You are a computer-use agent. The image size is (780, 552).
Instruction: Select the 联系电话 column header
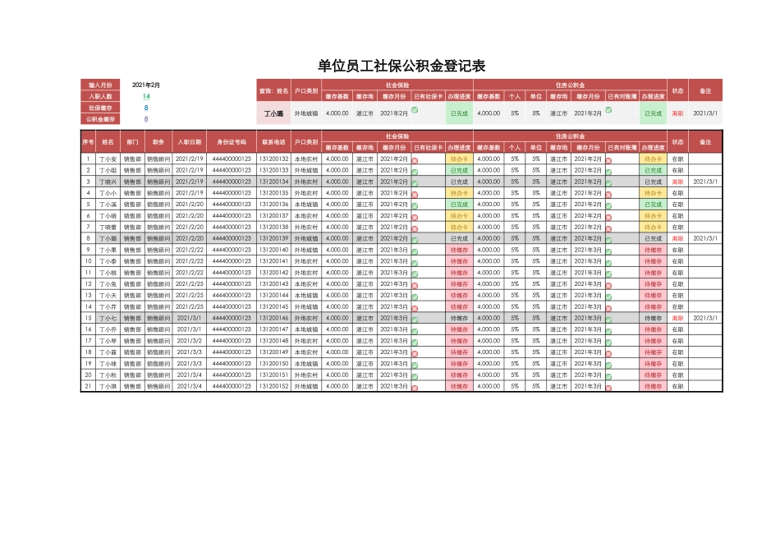pyautogui.click(x=273, y=142)
